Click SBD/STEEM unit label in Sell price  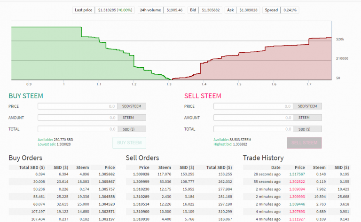pos(307,106)
